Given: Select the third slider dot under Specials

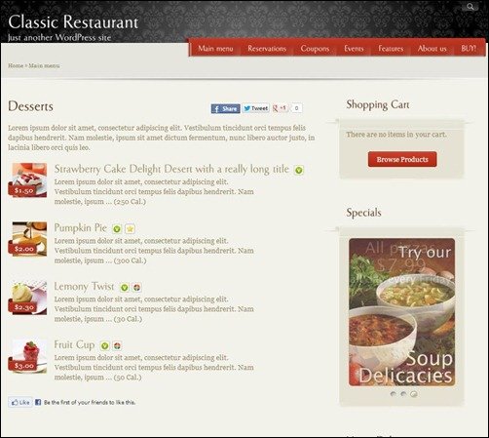Looking at the screenshot, I should click(x=414, y=394).
